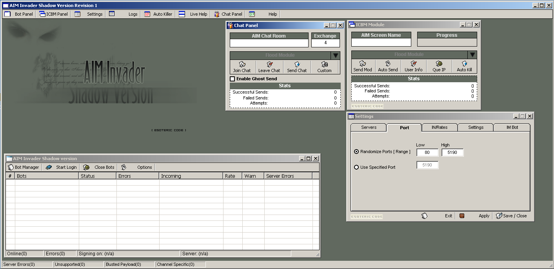Image resolution: width=554 pixels, height=269 pixels.
Task: Open Bot Manager in the bot window
Action: 23,167
